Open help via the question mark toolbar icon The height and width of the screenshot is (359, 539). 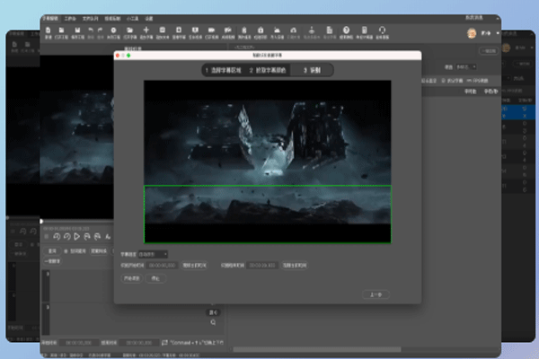tap(345, 31)
